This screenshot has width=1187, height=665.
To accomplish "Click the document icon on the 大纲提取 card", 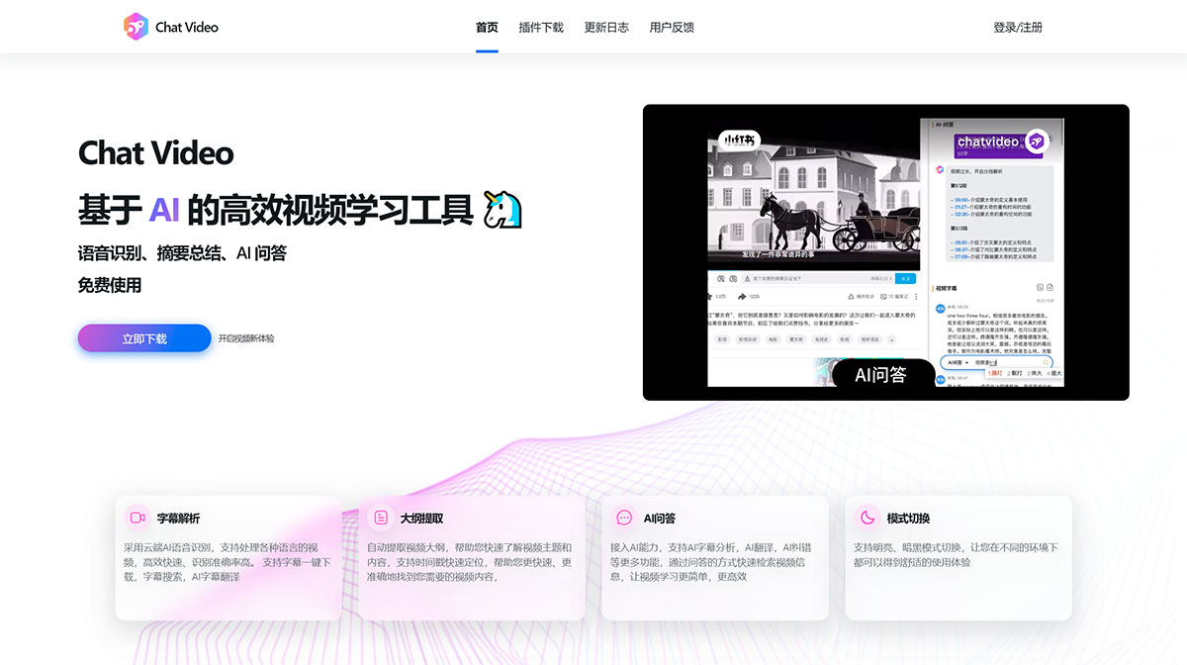I will pos(380,517).
